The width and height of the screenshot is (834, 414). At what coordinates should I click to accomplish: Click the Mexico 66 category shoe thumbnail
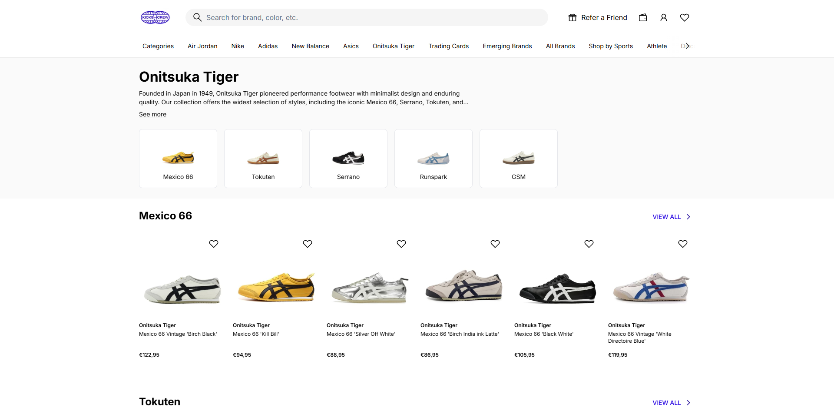tap(178, 158)
